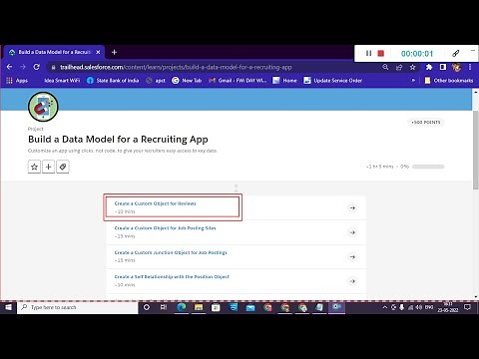Reload the Trailhead page
Image resolution: width=479 pixels, height=359 pixels.
(x=36, y=67)
